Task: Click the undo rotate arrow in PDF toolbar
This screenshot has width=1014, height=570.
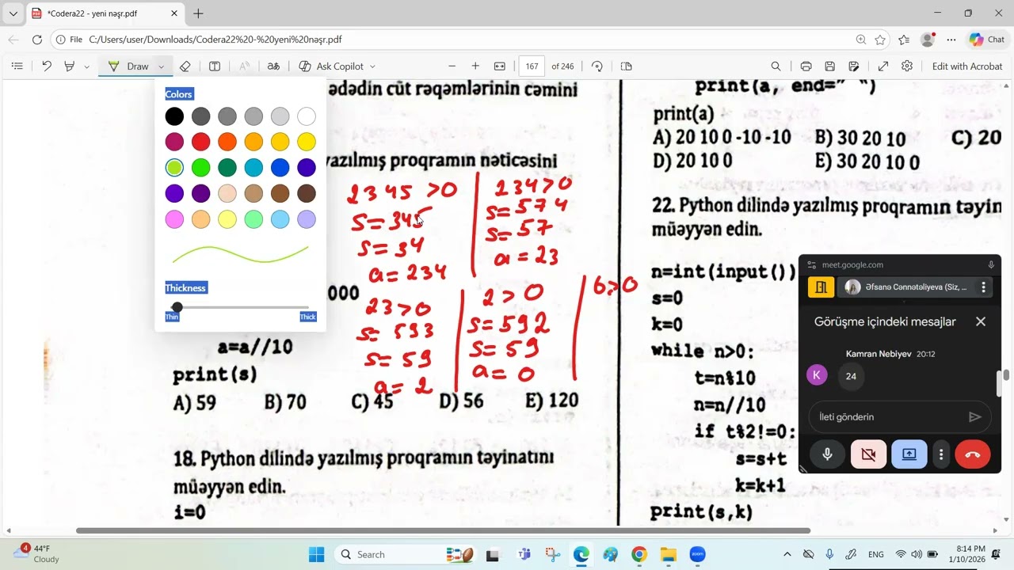Action: 47,66
